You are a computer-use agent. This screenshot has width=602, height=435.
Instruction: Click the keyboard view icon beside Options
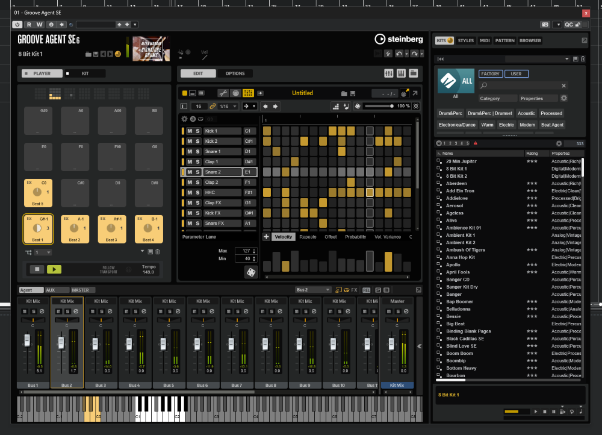[401, 74]
